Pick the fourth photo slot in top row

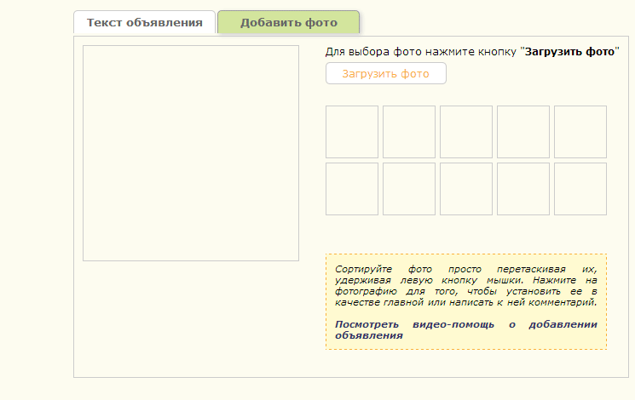pos(523,132)
